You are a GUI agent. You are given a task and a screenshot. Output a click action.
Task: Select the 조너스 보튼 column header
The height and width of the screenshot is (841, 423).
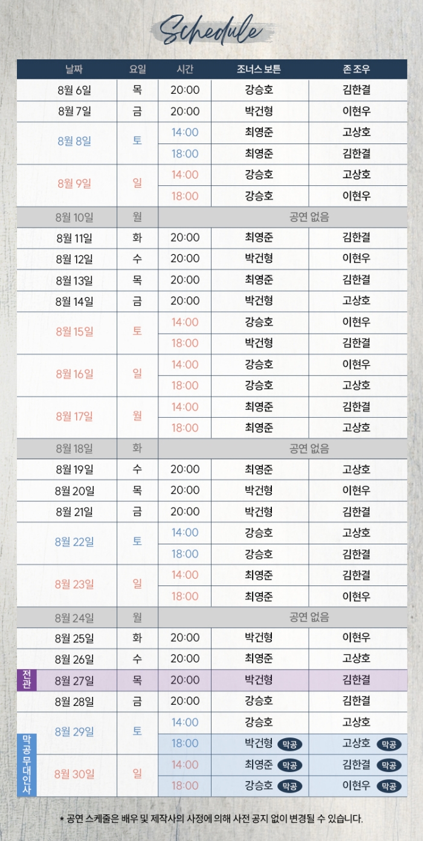coord(259,69)
